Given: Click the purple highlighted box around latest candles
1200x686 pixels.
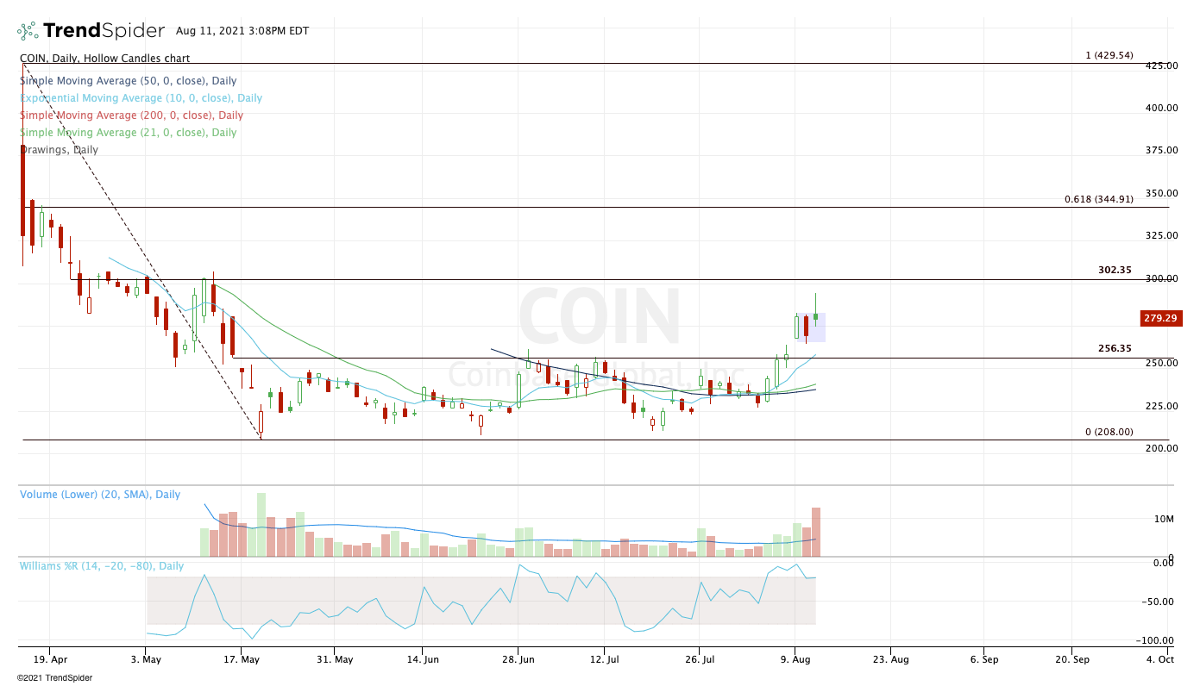Looking at the screenshot, I should coord(810,327).
